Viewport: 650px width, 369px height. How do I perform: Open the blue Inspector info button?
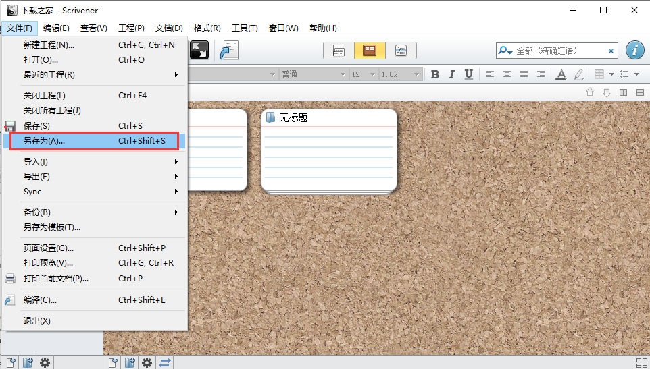pos(634,51)
